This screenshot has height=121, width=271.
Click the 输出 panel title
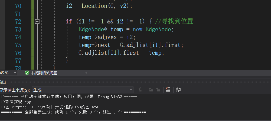coord(3,82)
